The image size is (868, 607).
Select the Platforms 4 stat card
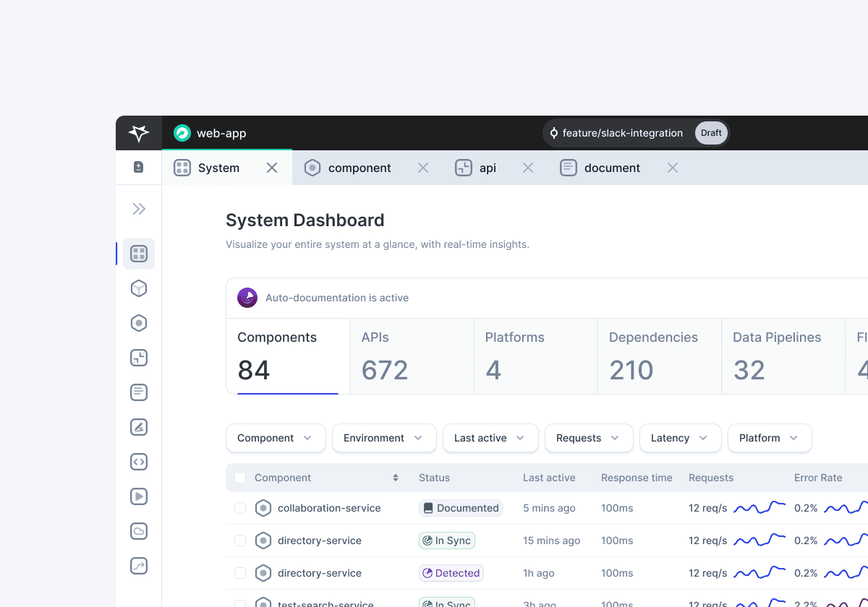pyautogui.click(x=536, y=356)
